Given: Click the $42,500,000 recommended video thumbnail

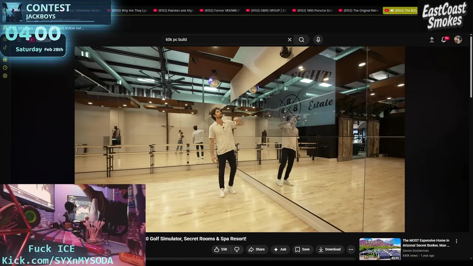Looking at the screenshot, I should 380,249.
